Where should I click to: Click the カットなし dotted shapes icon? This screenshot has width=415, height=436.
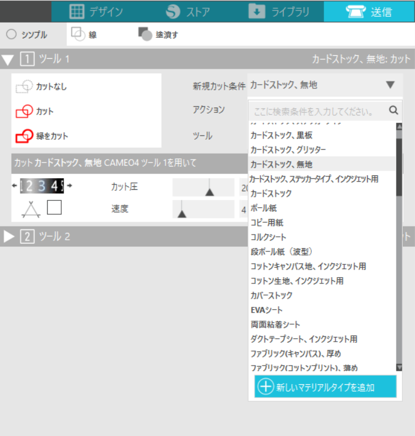tap(24, 87)
